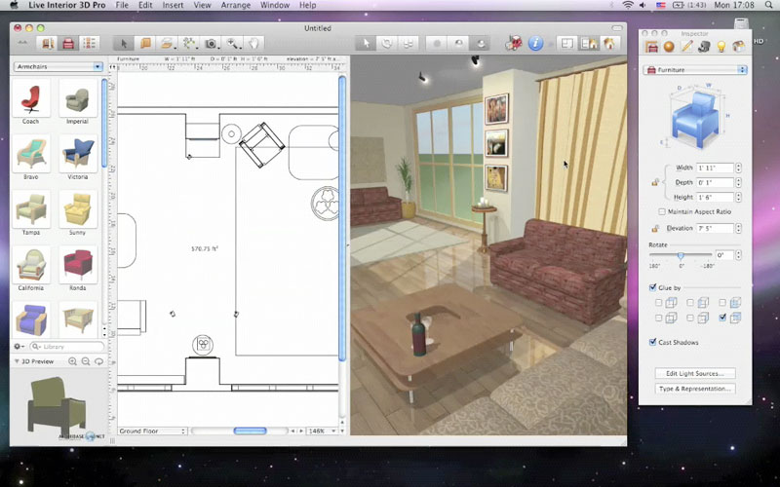The height and width of the screenshot is (487, 780).
Task: Open the Insert menu
Action: click(x=173, y=6)
